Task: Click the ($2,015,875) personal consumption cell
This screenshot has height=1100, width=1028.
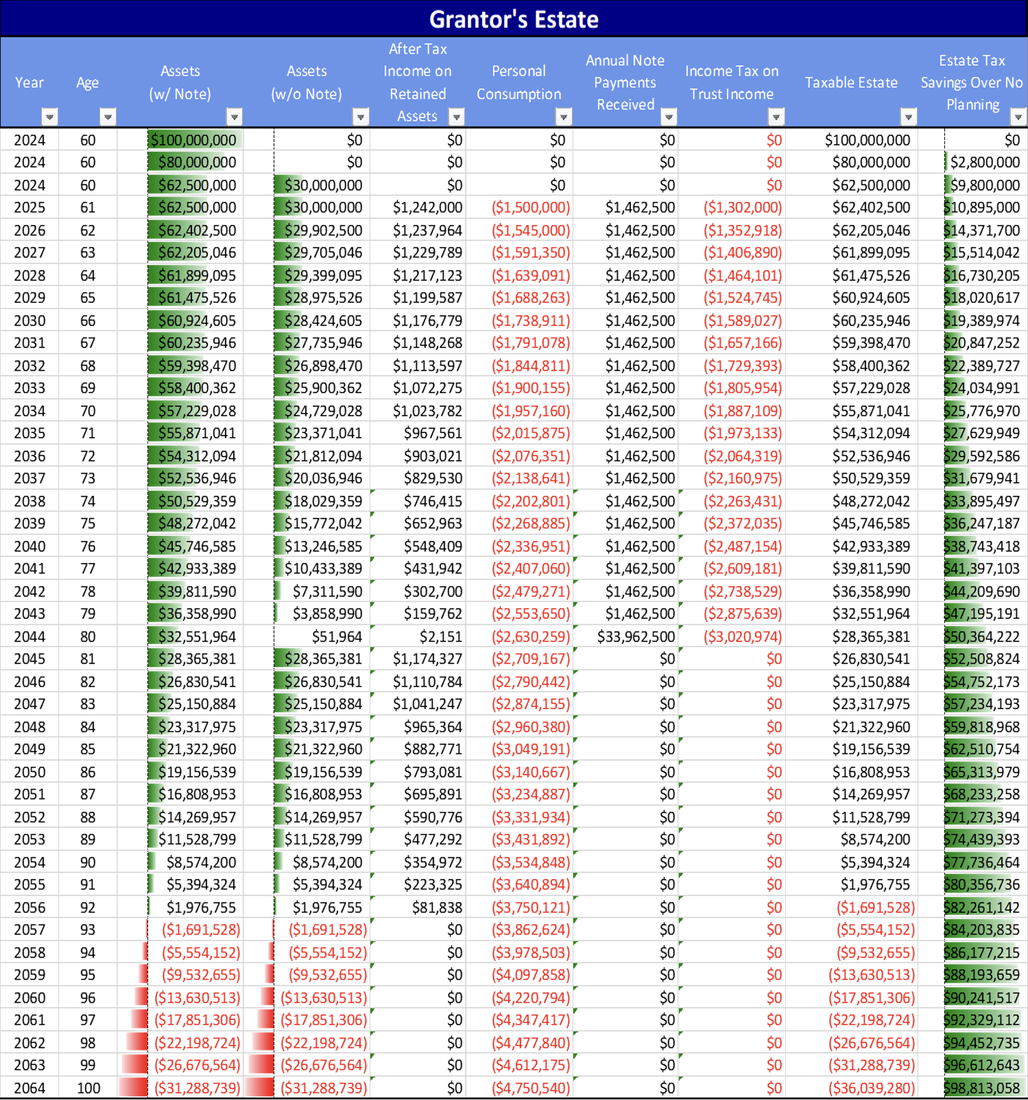Action: pos(519,434)
